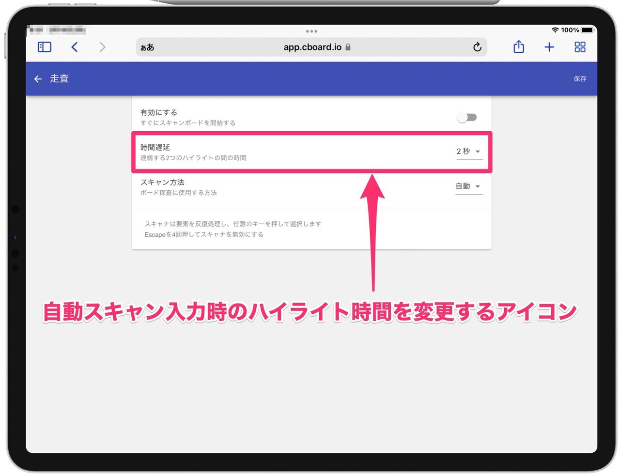Select the app.cboard.io address field
This screenshot has width=620, height=476.
click(x=311, y=47)
